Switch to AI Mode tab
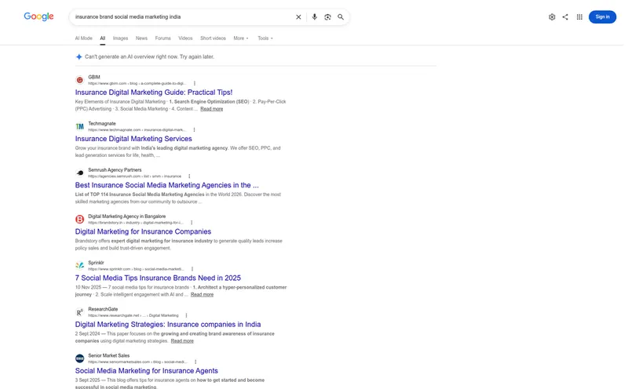Viewport: 628px width, 389px height. click(83, 38)
